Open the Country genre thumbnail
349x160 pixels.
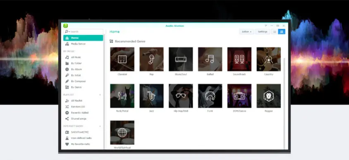point(269,59)
